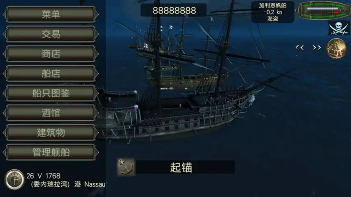The height and width of the screenshot is (197, 351).
Task: Open 管理舰船 fleet management
Action: coord(51,152)
